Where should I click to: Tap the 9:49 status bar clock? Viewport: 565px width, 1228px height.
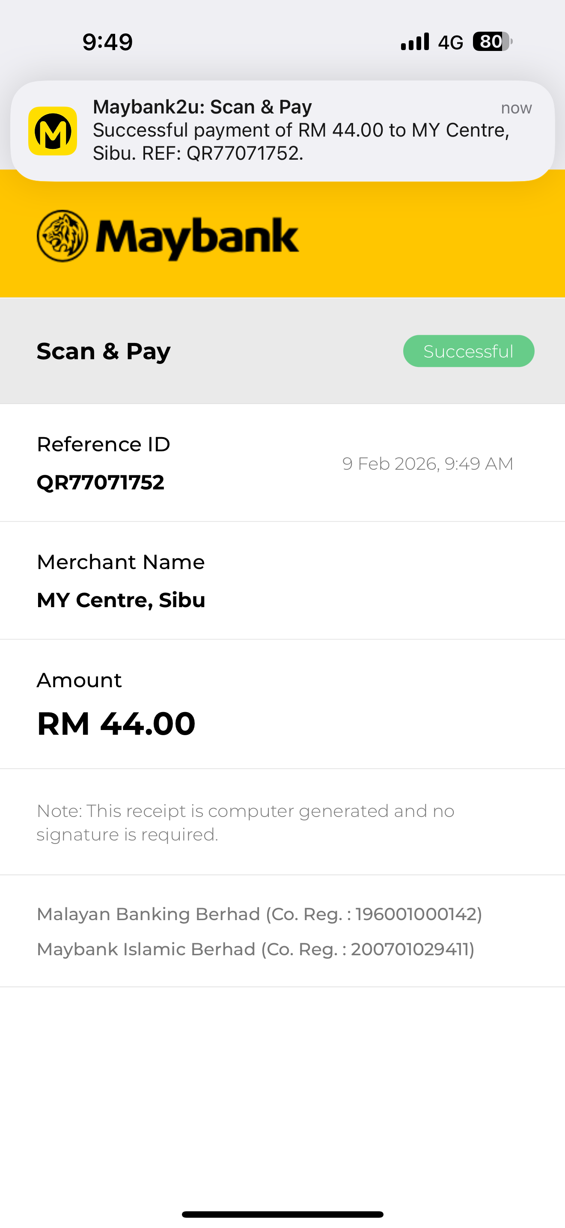(x=107, y=42)
